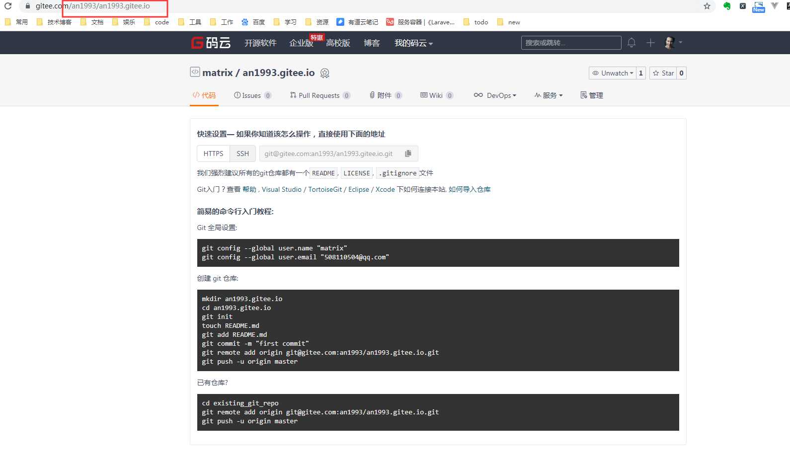Click the LICENSE suggestion link

pyautogui.click(x=357, y=173)
